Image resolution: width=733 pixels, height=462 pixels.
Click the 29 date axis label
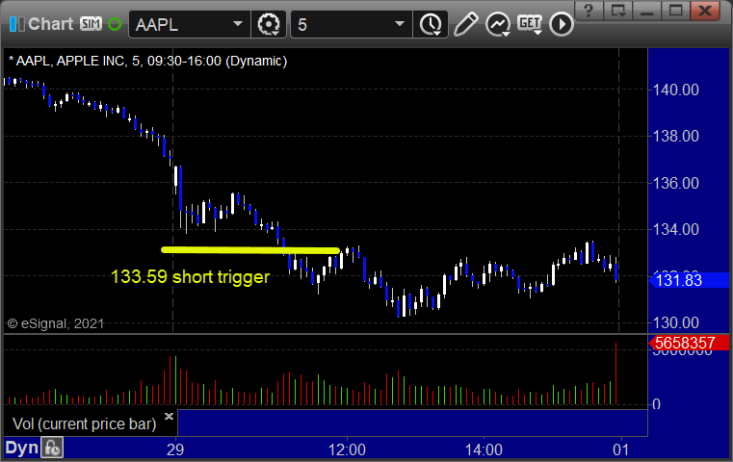tap(175, 449)
